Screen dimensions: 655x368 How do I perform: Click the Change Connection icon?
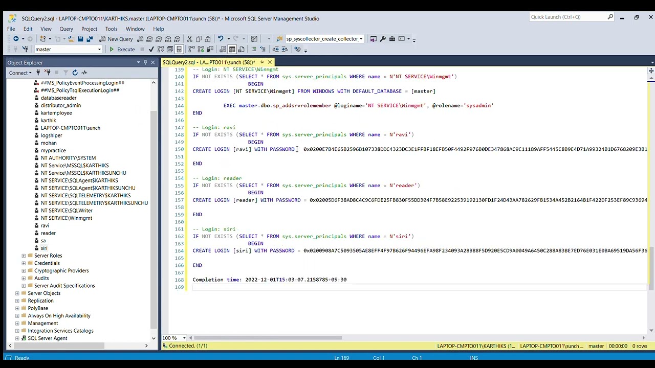(x=25, y=50)
